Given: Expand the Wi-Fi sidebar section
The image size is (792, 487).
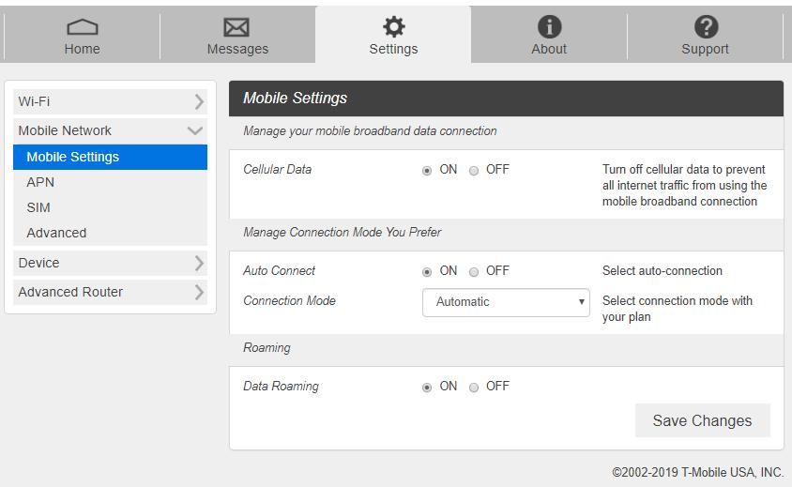Looking at the screenshot, I should click(x=110, y=101).
